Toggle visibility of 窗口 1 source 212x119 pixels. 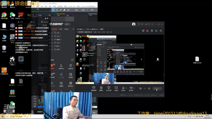coord(50,46)
